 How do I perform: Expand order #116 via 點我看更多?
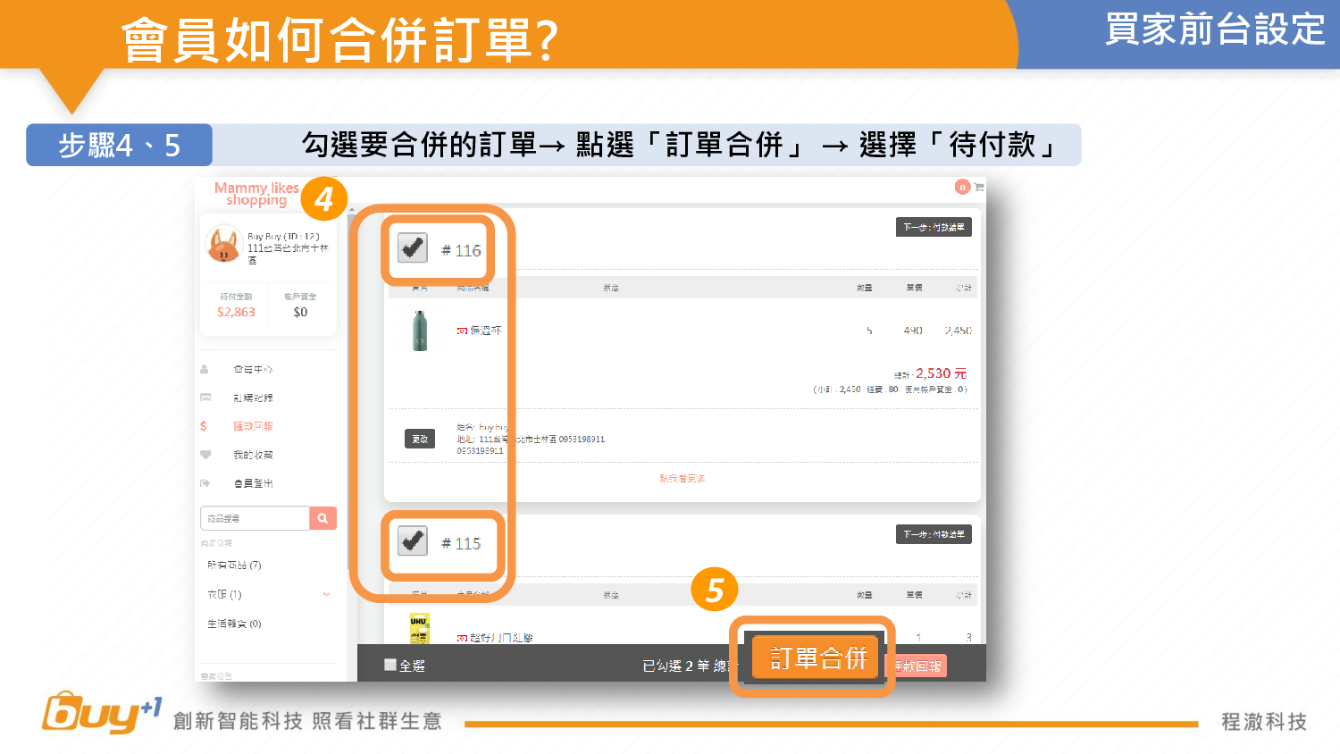683,479
